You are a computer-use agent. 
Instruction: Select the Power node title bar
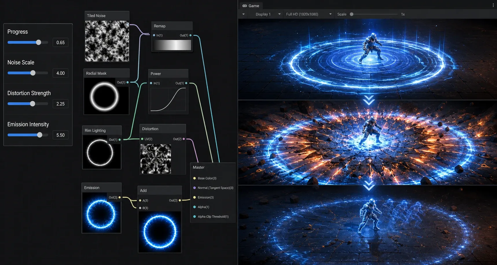[168, 74]
